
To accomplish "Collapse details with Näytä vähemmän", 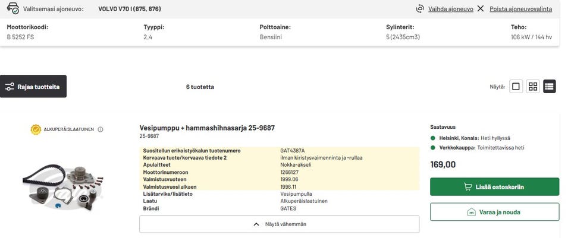I will coord(279,224).
